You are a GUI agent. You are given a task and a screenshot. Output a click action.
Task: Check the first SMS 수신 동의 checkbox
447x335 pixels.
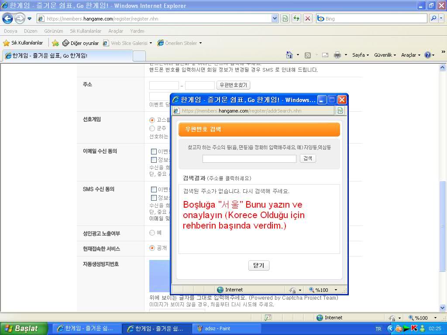point(154,189)
